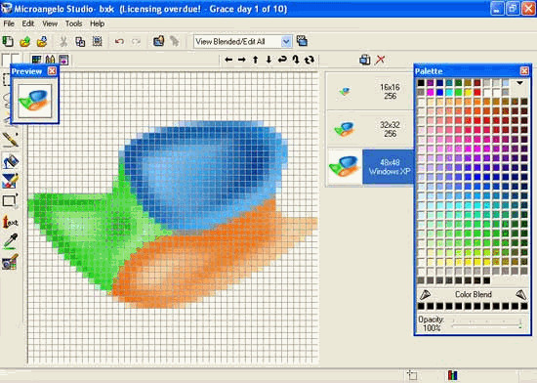Screen dimensions: 537x383
Task: Select the 32x32 256 image format
Action: point(369,129)
